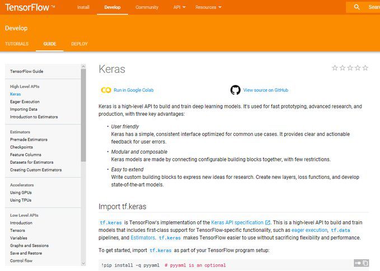This screenshot has width=380, height=271.
Task: Rate the page two stars
Action: click(x=343, y=68)
